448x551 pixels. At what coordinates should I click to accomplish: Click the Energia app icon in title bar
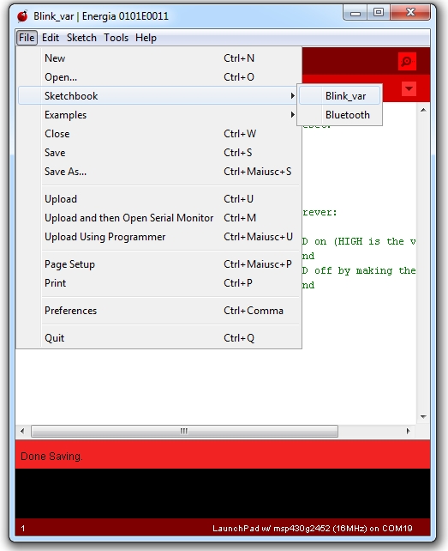click(x=23, y=16)
